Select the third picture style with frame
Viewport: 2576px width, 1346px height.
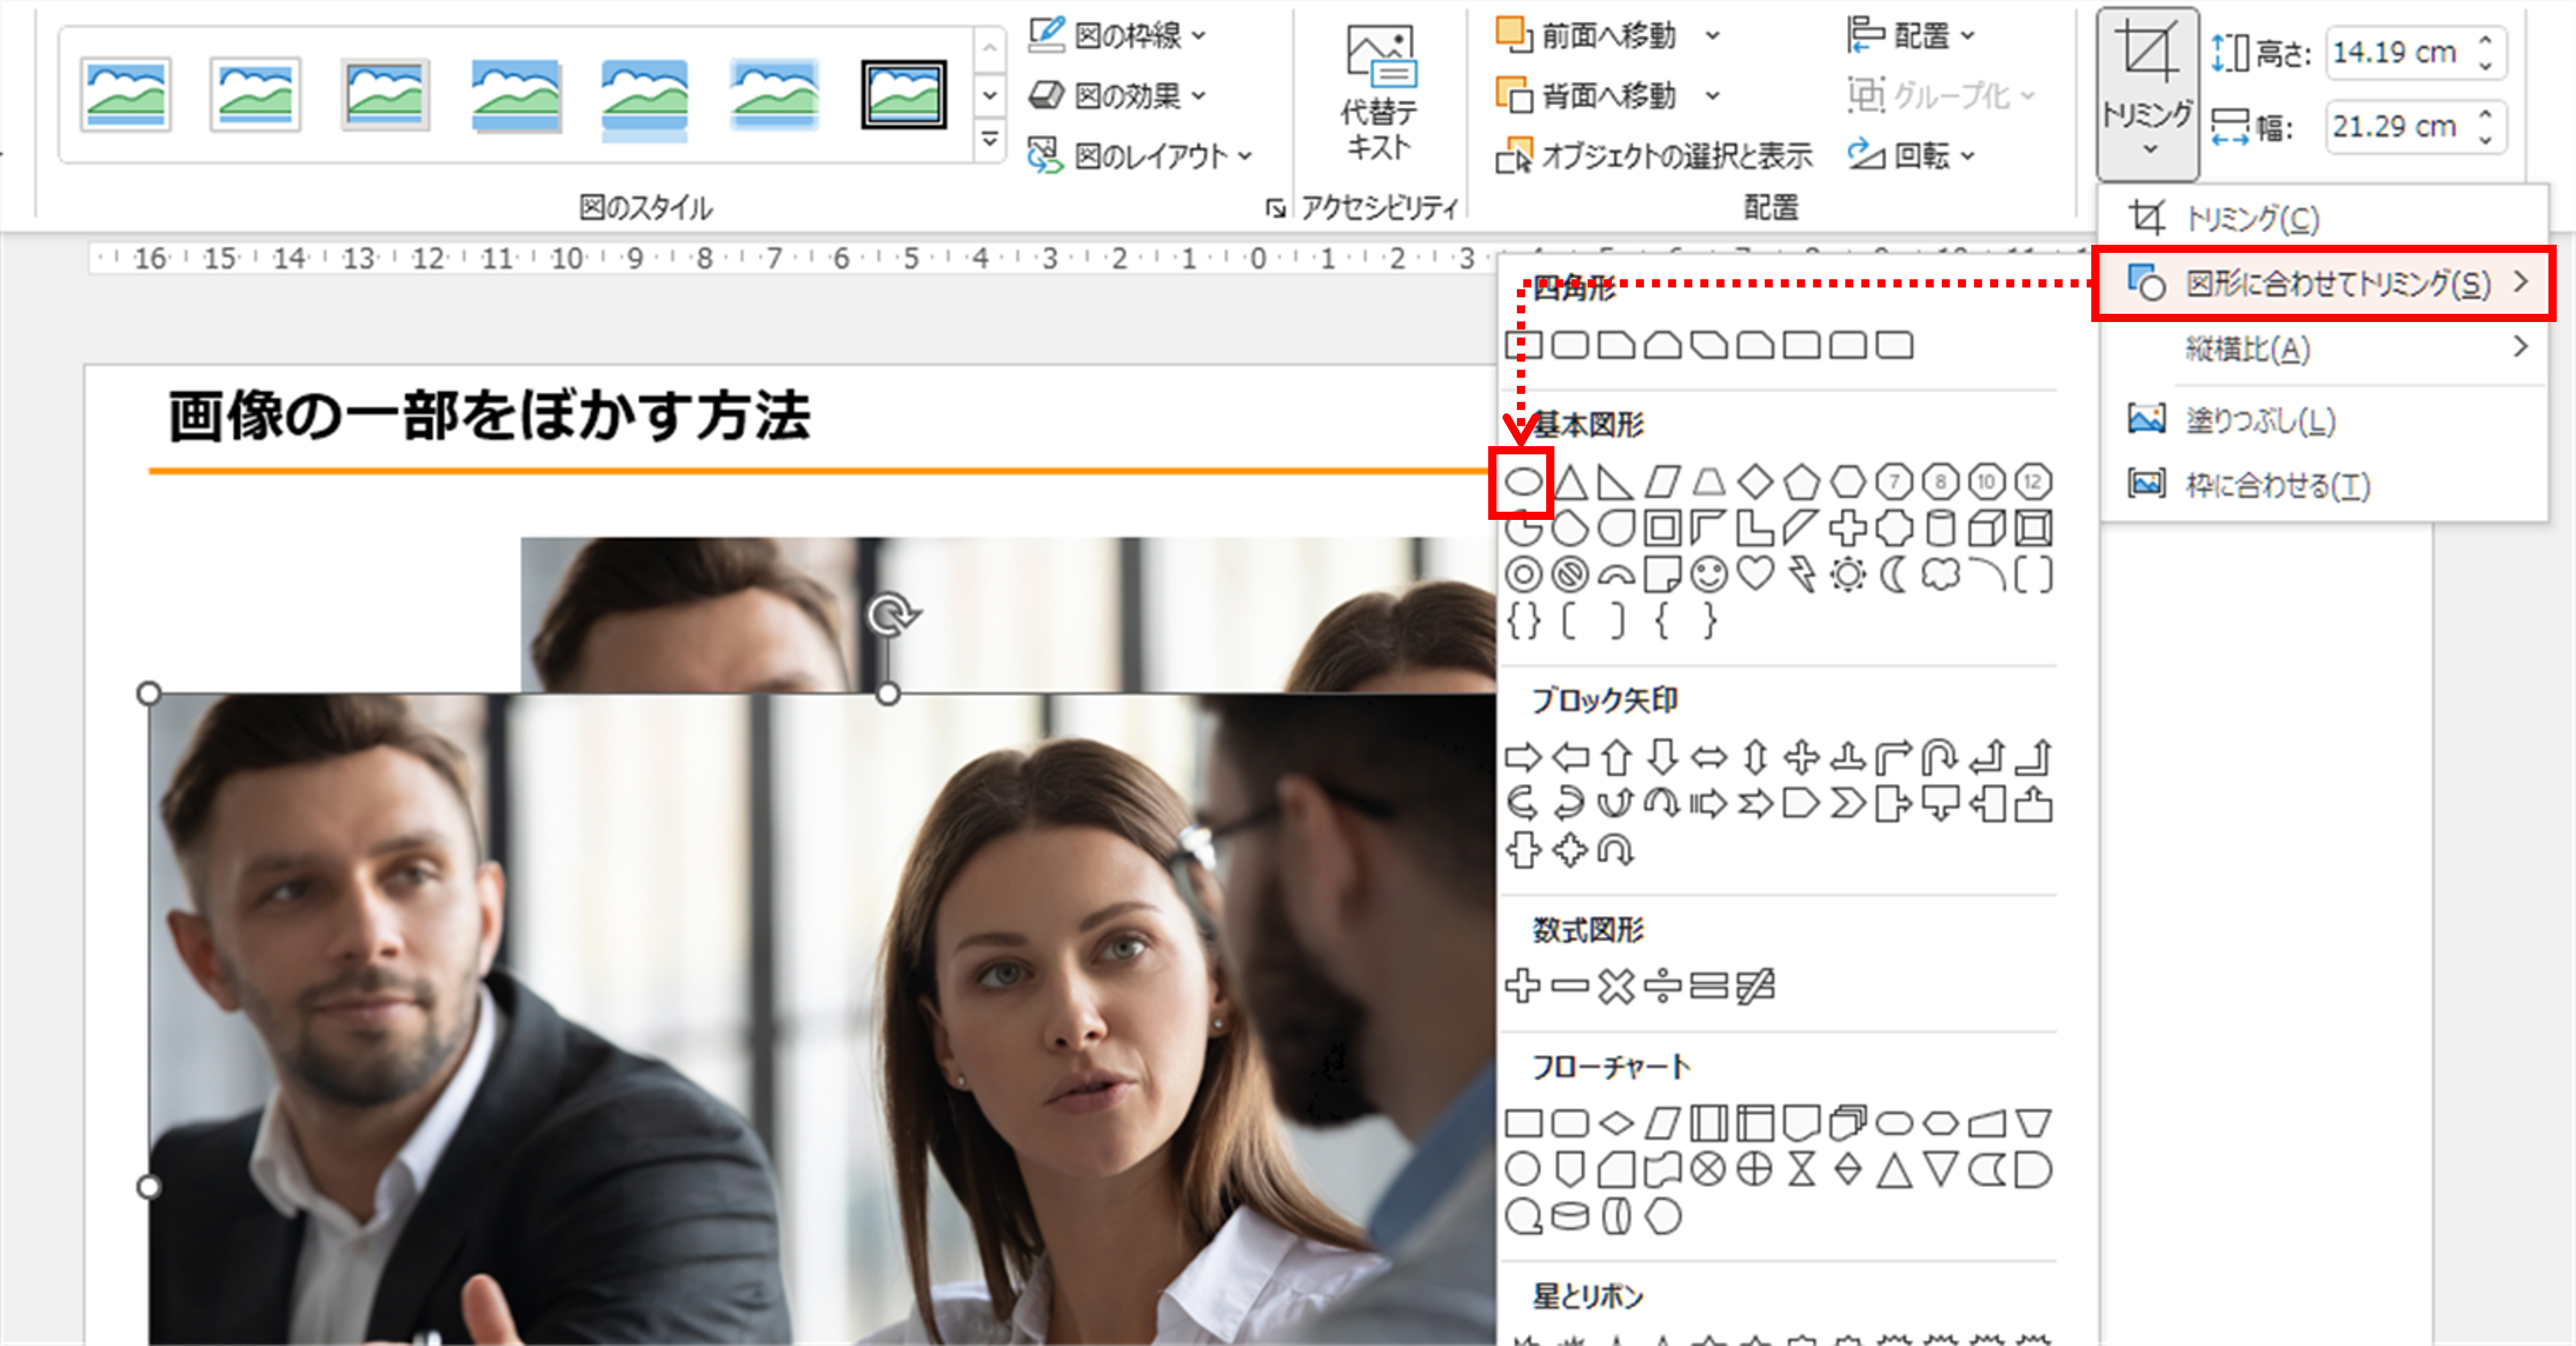pyautogui.click(x=383, y=97)
